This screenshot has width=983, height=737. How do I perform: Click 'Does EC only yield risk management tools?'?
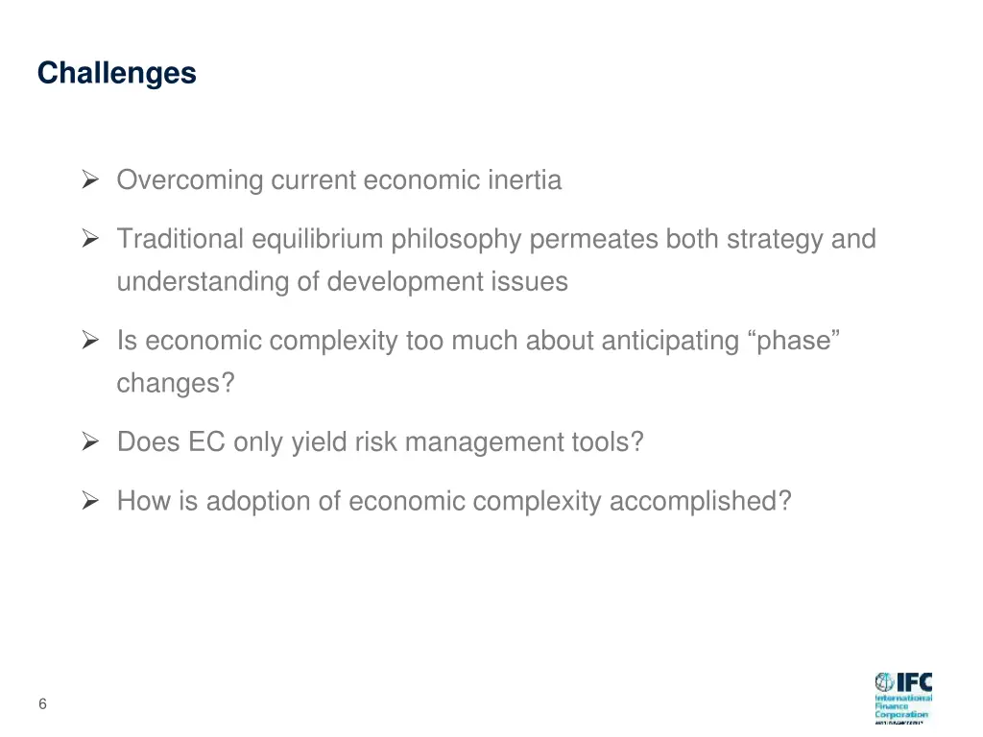[380, 442]
